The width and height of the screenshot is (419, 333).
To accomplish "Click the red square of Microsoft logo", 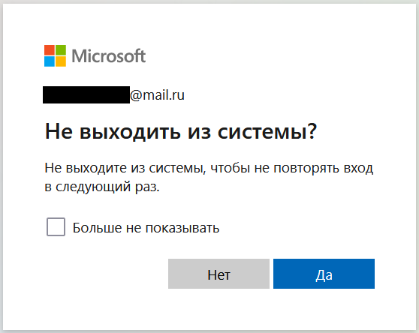I will coord(50,50).
